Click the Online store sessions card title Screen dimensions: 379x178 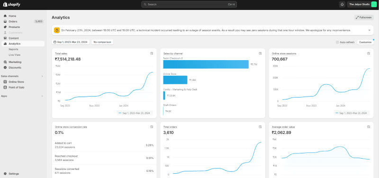pos(284,53)
